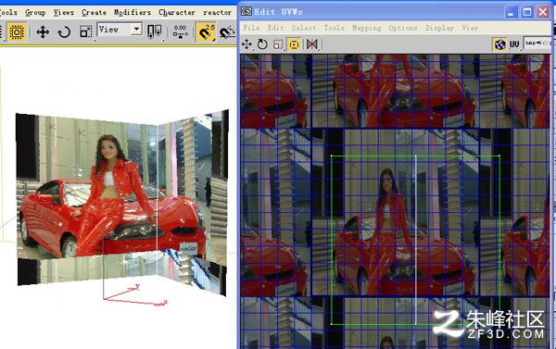The width and height of the screenshot is (556, 349).
Task: Open the Group menu in main window
Action: (35, 12)
